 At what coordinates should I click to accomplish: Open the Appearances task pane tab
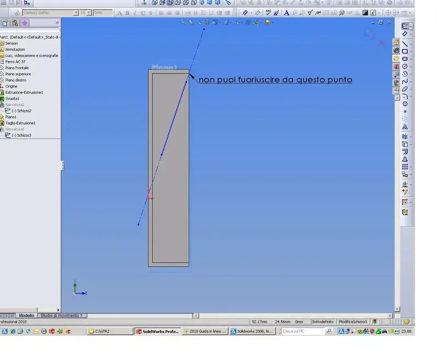click(x=396, y=83)
